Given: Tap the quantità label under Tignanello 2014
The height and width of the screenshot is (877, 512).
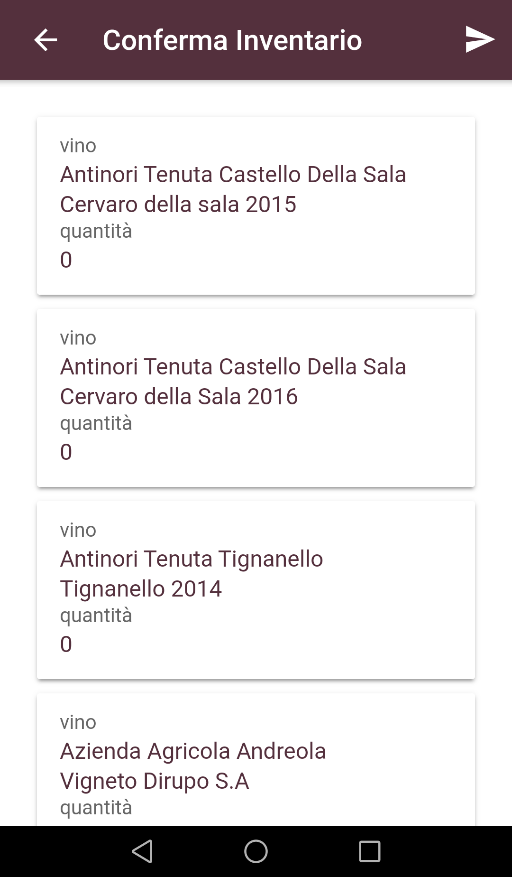Looking at the screenshot, I should pos(96,616).
